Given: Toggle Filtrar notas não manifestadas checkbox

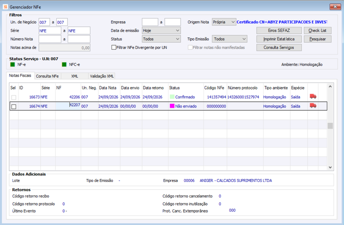Looking at the screenshot, I should 190,47.
